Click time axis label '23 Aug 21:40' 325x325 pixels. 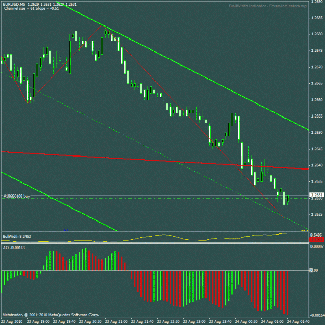[142, 322]
